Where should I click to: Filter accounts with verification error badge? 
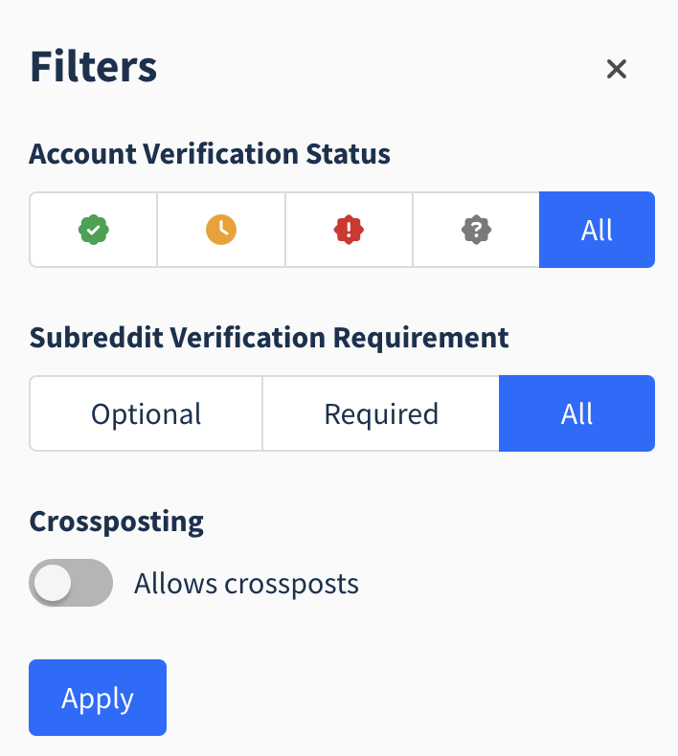click(x=349, y=230)
